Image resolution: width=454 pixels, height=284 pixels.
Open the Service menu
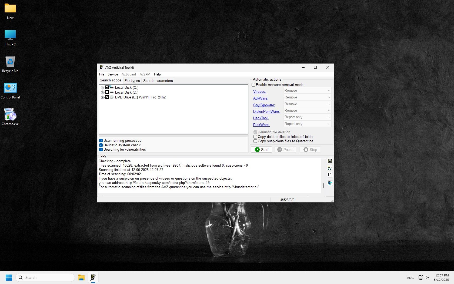pyautogui.click(x=113, y=74)
